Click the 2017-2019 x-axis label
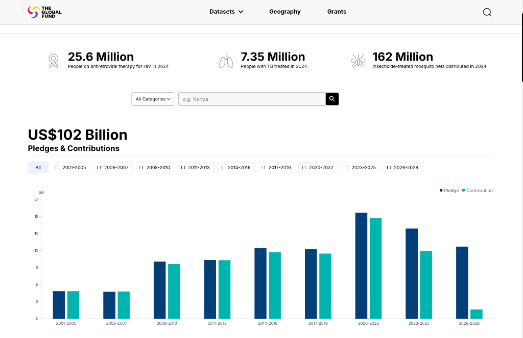The height and width of the screenshot is (338, 523). pyautogui.click(x=318, y=323)
